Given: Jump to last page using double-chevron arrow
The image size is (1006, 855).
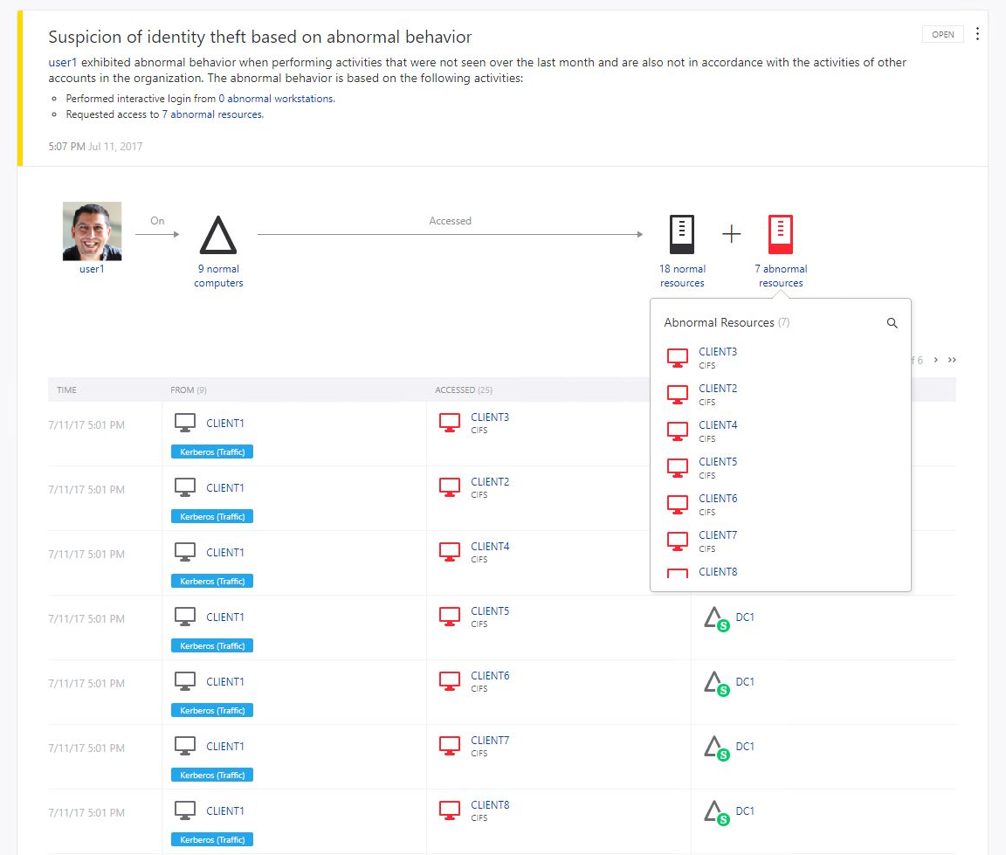Looking at the screenshot, I should pos(952,359).
